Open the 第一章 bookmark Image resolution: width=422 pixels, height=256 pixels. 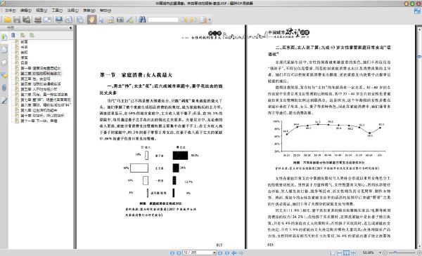coord(41,68)
